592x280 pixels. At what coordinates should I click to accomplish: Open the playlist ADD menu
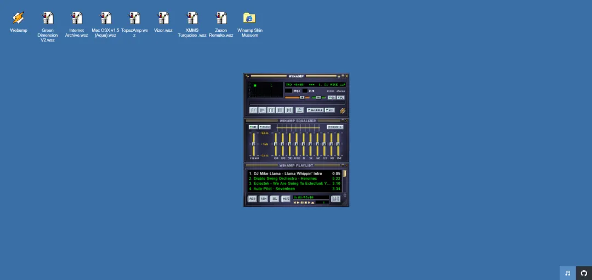click(252, 199)
